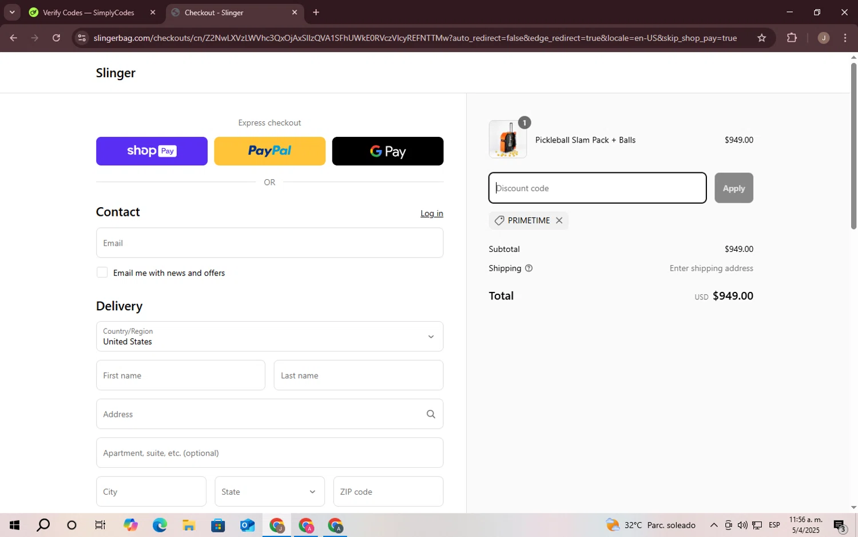Open the clock and date display
The width and height of the screenshot is (858, 537).
[805, 525]
